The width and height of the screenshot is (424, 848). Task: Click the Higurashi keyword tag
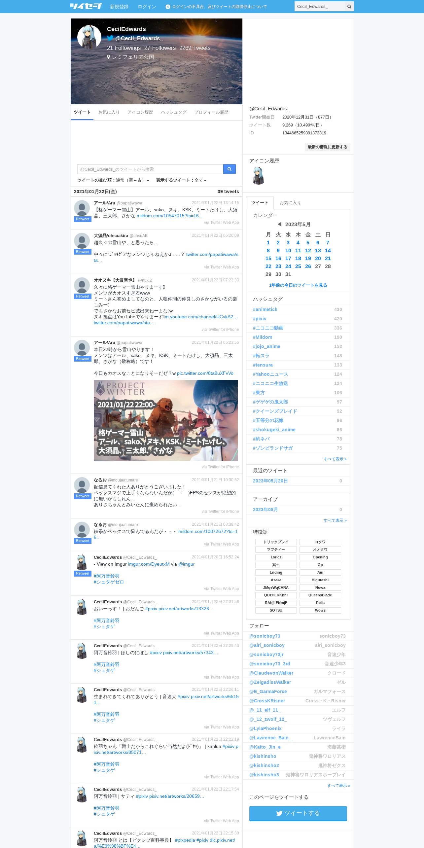click(320, 580)
